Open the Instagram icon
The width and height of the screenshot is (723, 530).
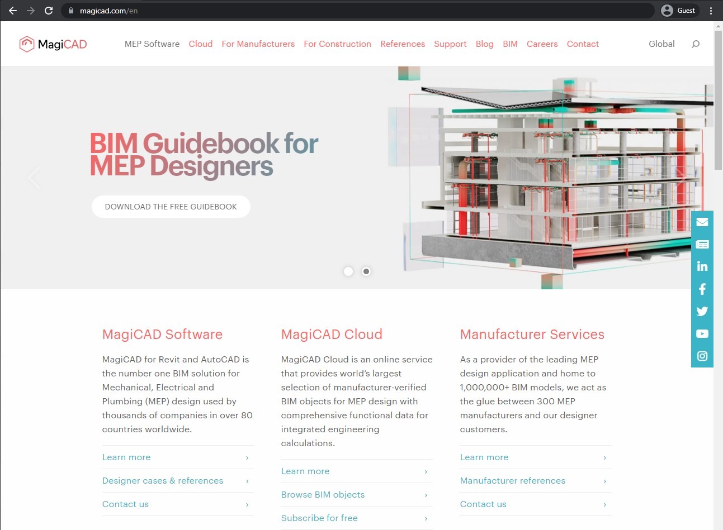tap(702, 356)
